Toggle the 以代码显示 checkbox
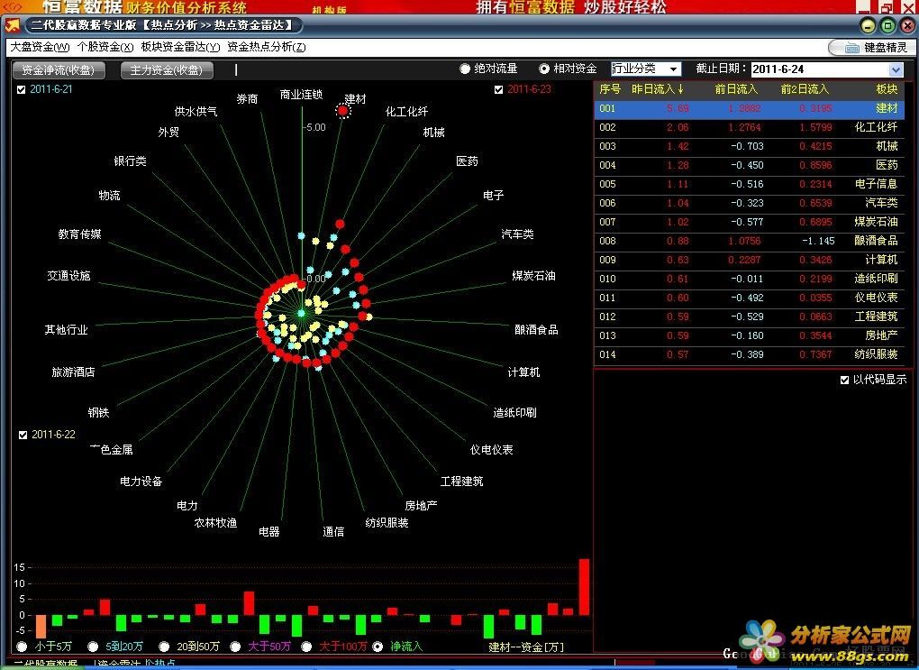The image size is (919, 670). tap(844, 381)
